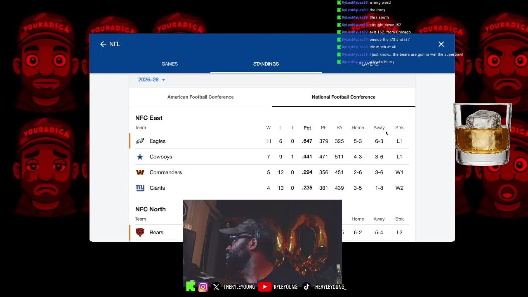Click Giants W2 streak value
528x297 pixels.
click(x=399, y=188)
